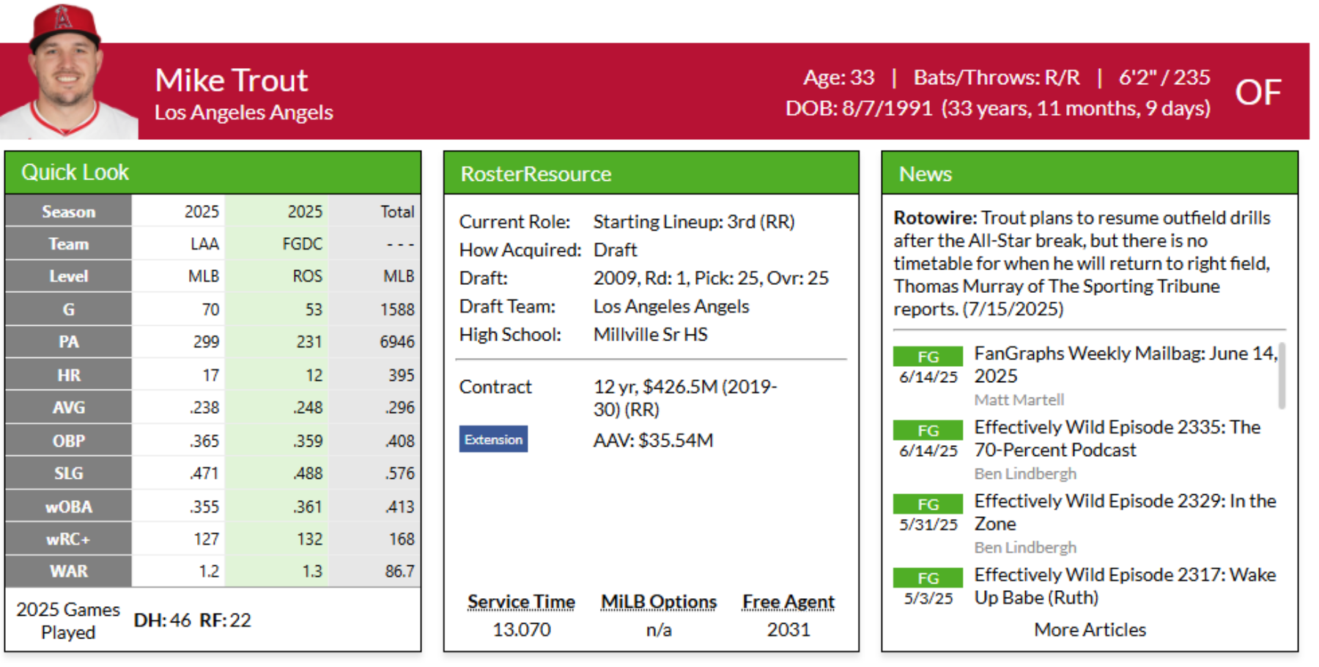Click the wRC+ row header
Viewport: 1319px width, 667px height.
click(68, 540)
